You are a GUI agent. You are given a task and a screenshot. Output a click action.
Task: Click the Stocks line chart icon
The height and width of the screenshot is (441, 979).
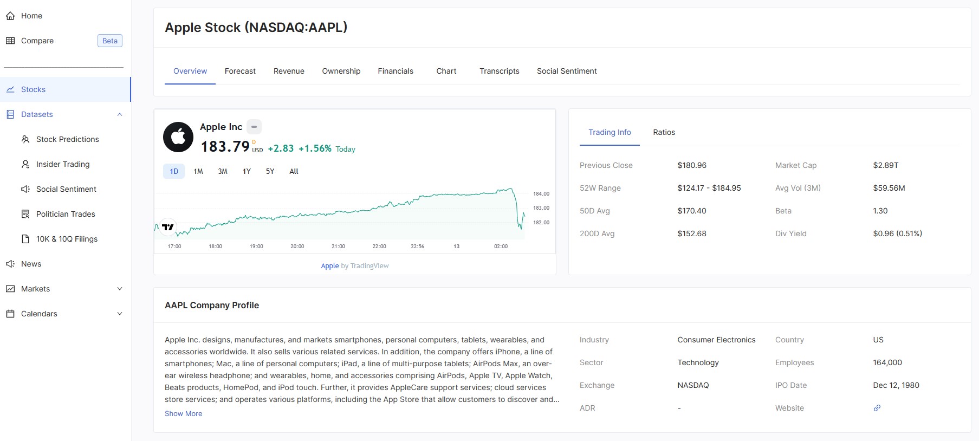click(10, 89)
